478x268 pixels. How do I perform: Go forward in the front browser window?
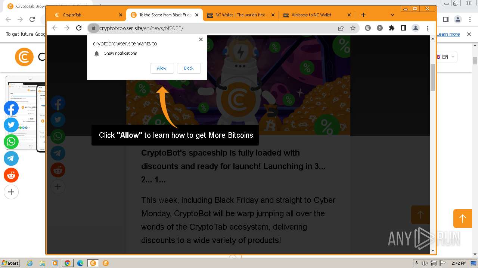[67, 28]
